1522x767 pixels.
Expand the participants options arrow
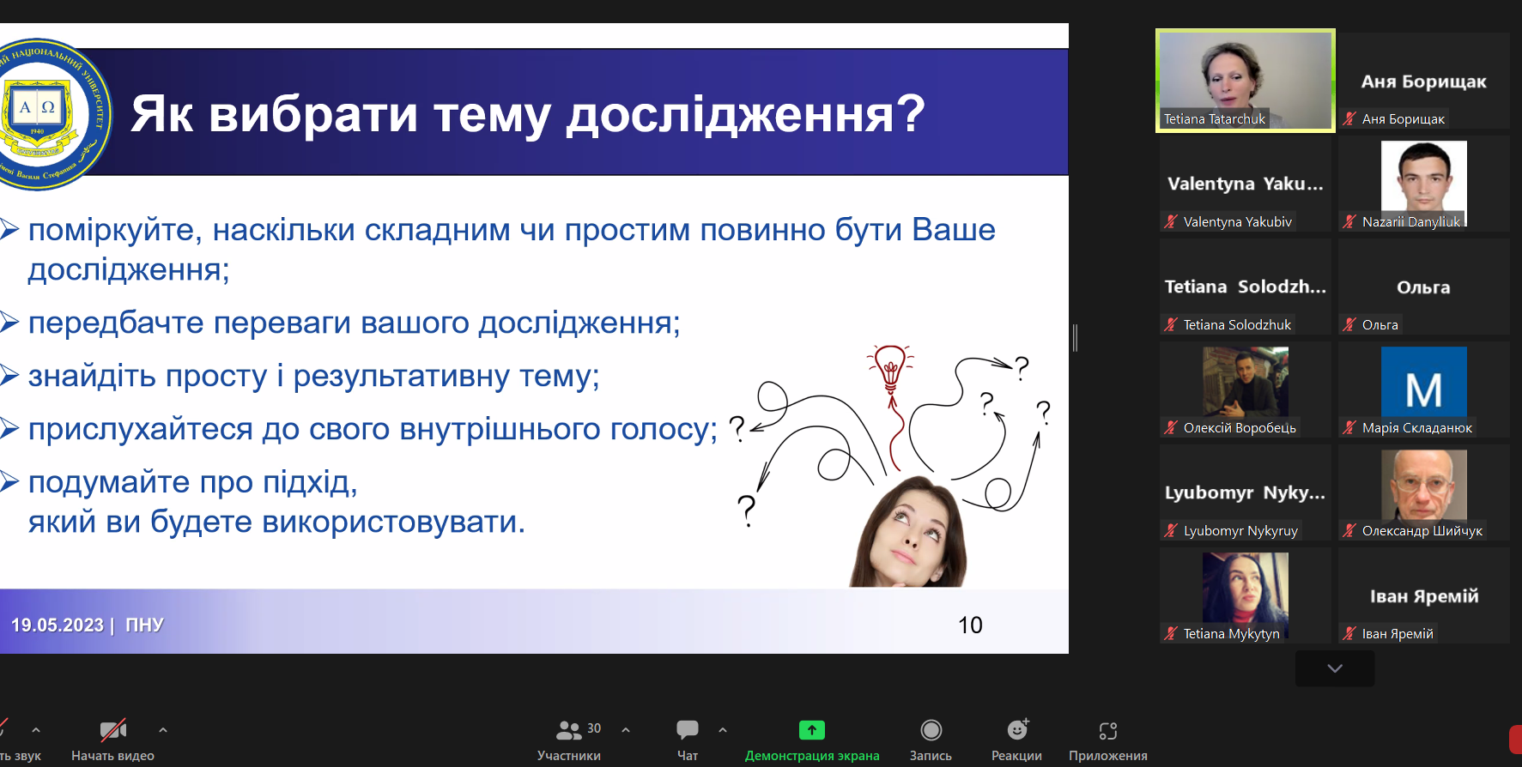pos(626,730)
